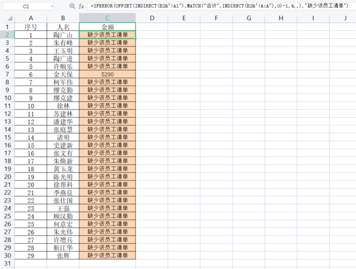
Task: Select the cell containing 徐帮科
Action: 63,184
